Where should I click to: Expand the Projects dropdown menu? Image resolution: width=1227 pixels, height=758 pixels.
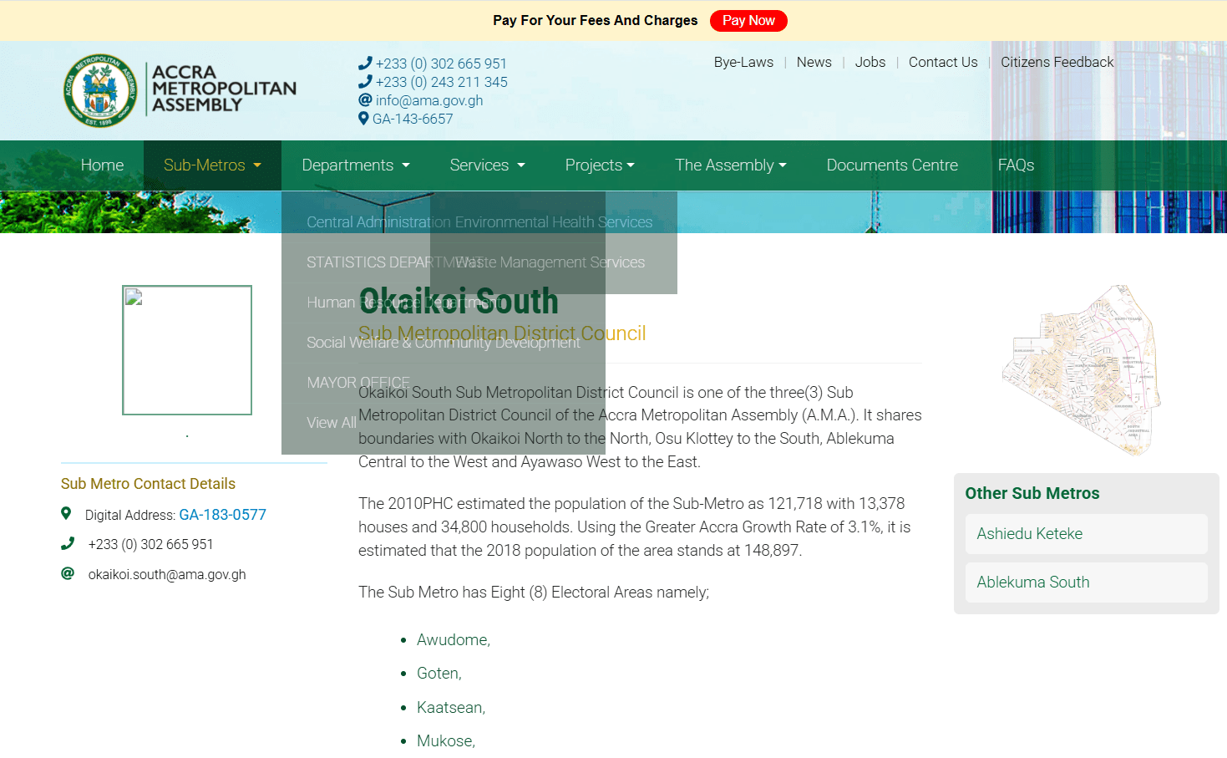(600, 165)
